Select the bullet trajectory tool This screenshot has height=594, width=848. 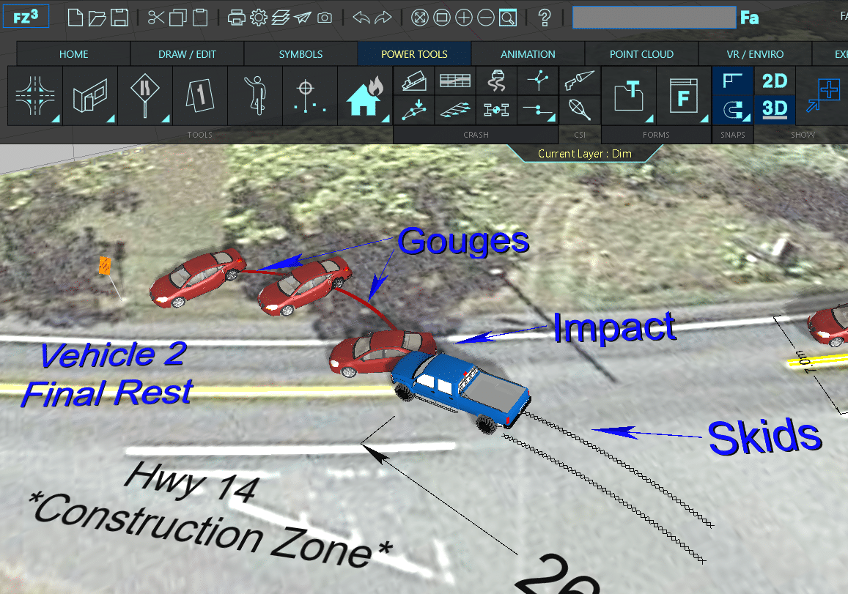(579, 81)
